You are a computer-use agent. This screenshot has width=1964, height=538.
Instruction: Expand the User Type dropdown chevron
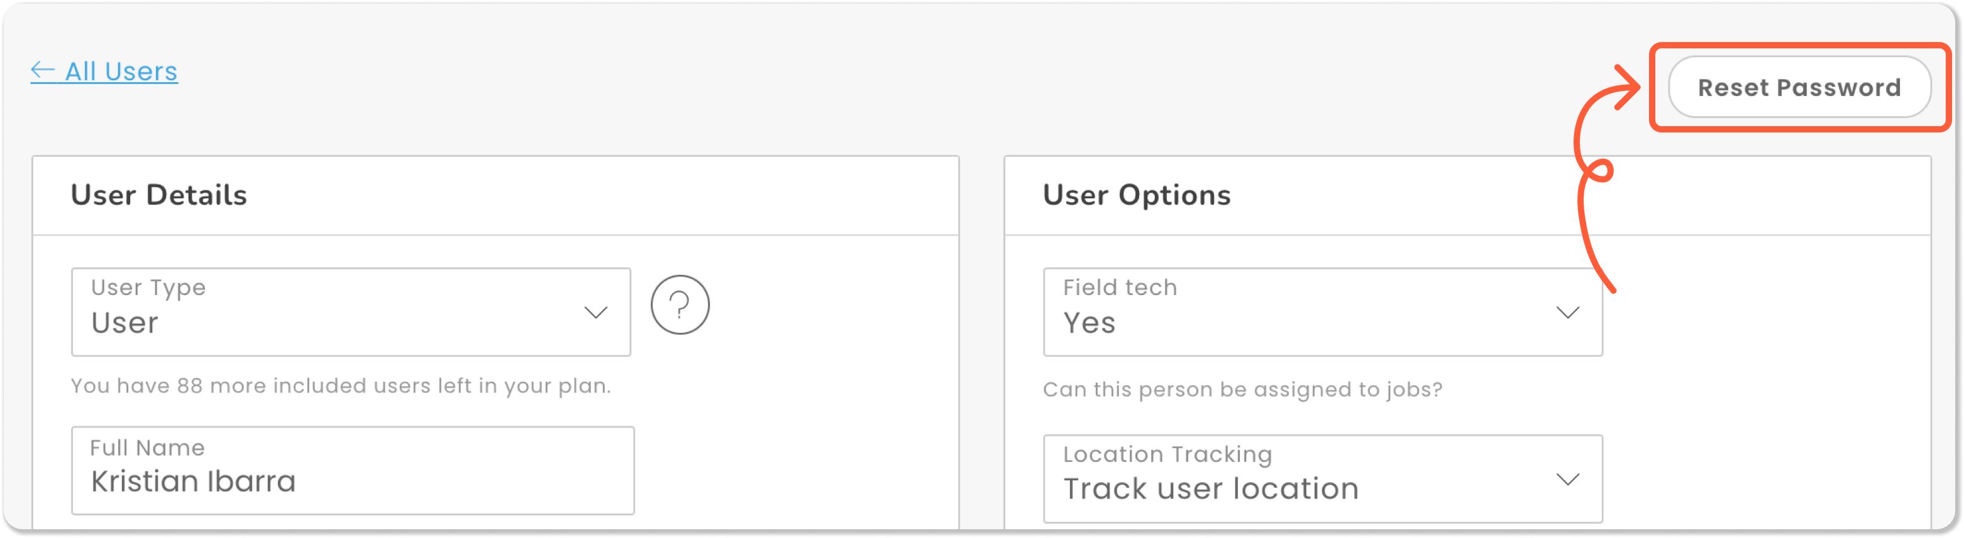tap(595, 313)
